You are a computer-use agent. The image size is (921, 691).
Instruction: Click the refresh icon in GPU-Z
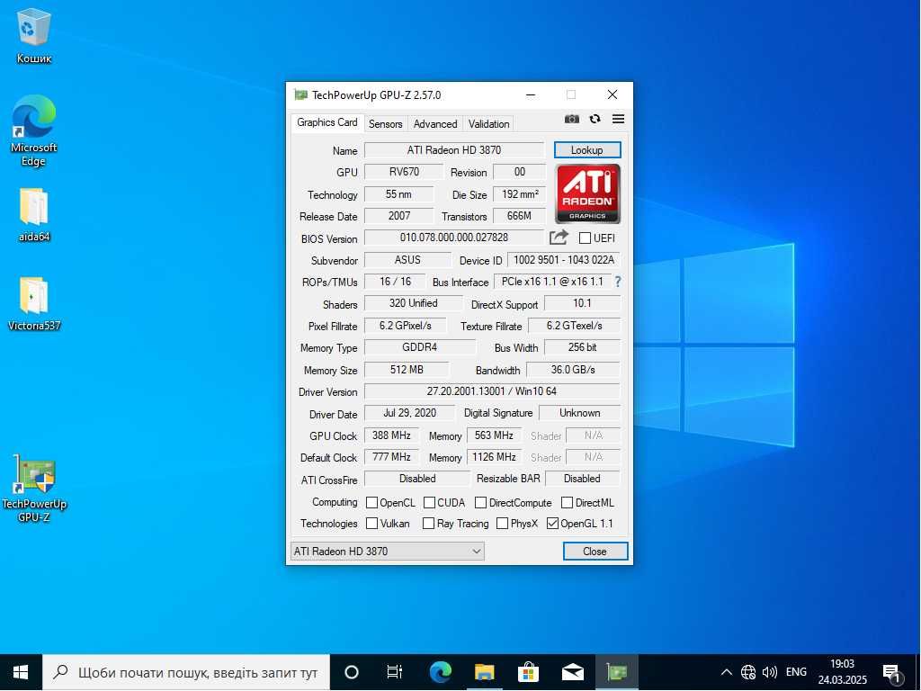click(x=595, y=120)
